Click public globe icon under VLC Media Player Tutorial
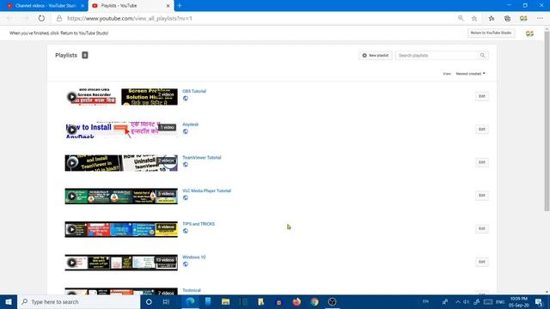550x309 pixels. (x=186, y=198)
